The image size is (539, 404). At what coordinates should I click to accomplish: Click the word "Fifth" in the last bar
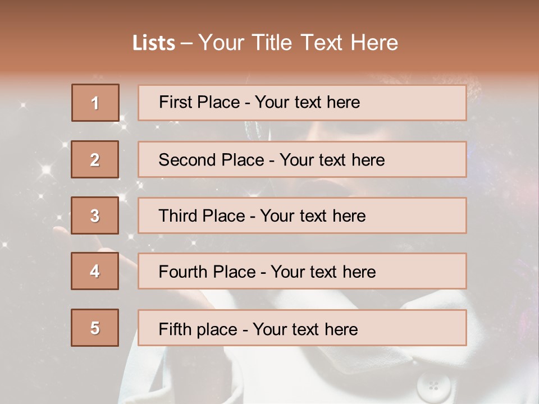coord(175,329)
